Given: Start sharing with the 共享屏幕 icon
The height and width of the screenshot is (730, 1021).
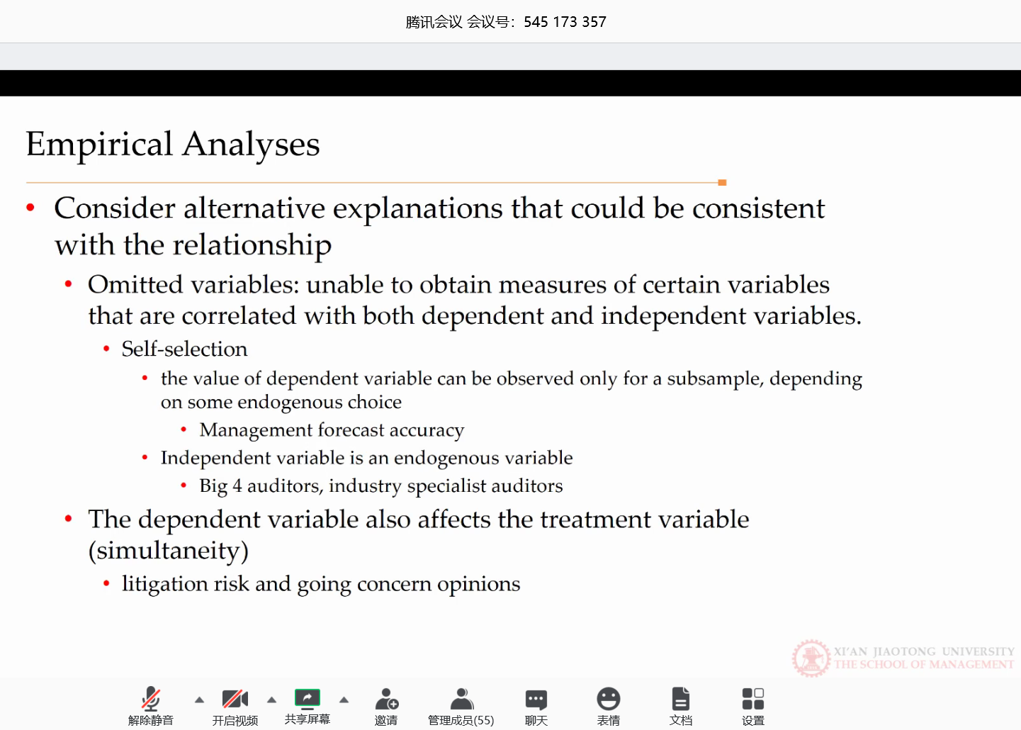Looking at the screenshot, I should (x=308, y=698).
